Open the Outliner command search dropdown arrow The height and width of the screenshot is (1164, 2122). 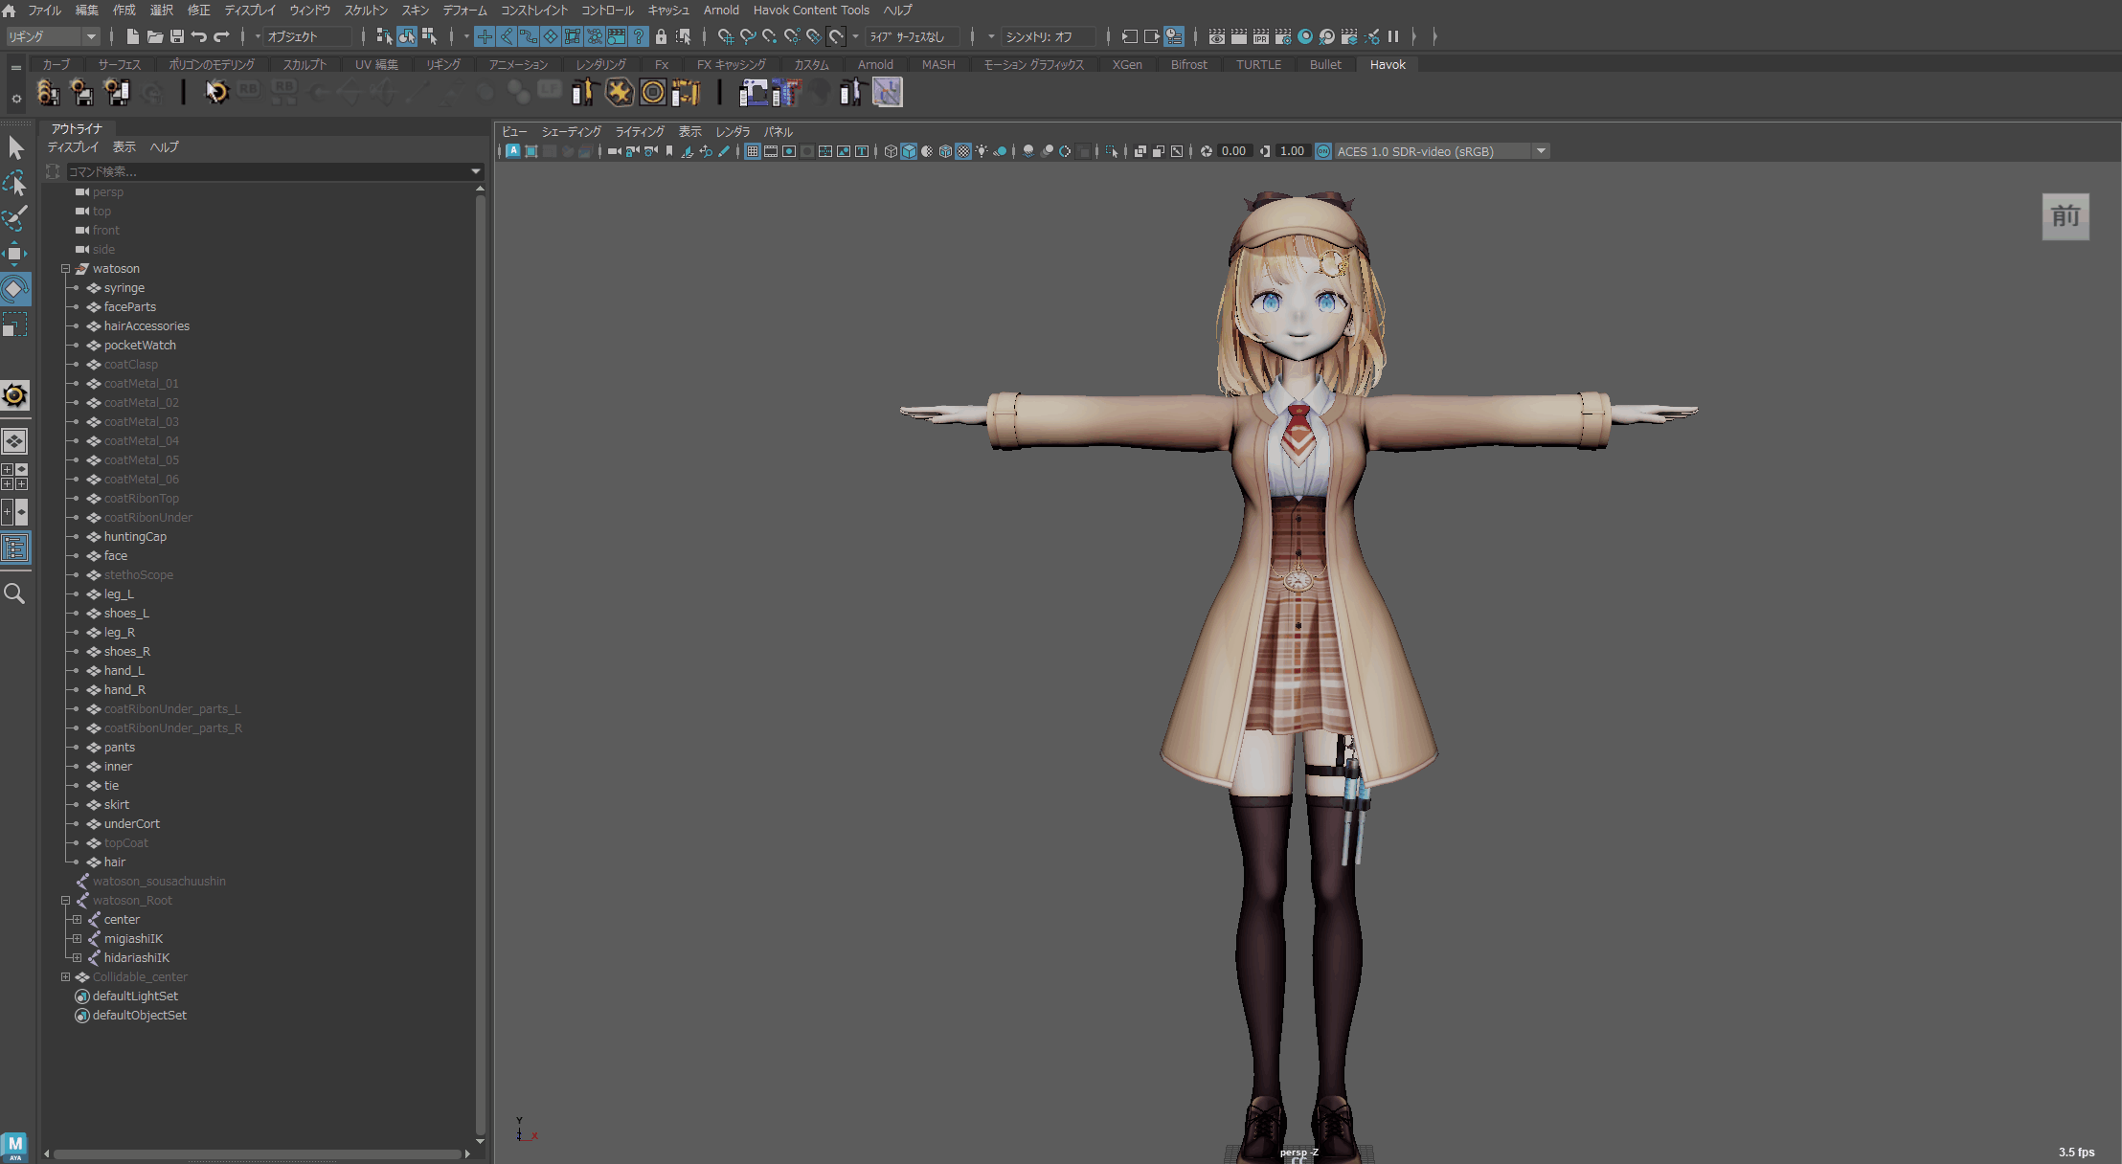click(x=476, y=171)
